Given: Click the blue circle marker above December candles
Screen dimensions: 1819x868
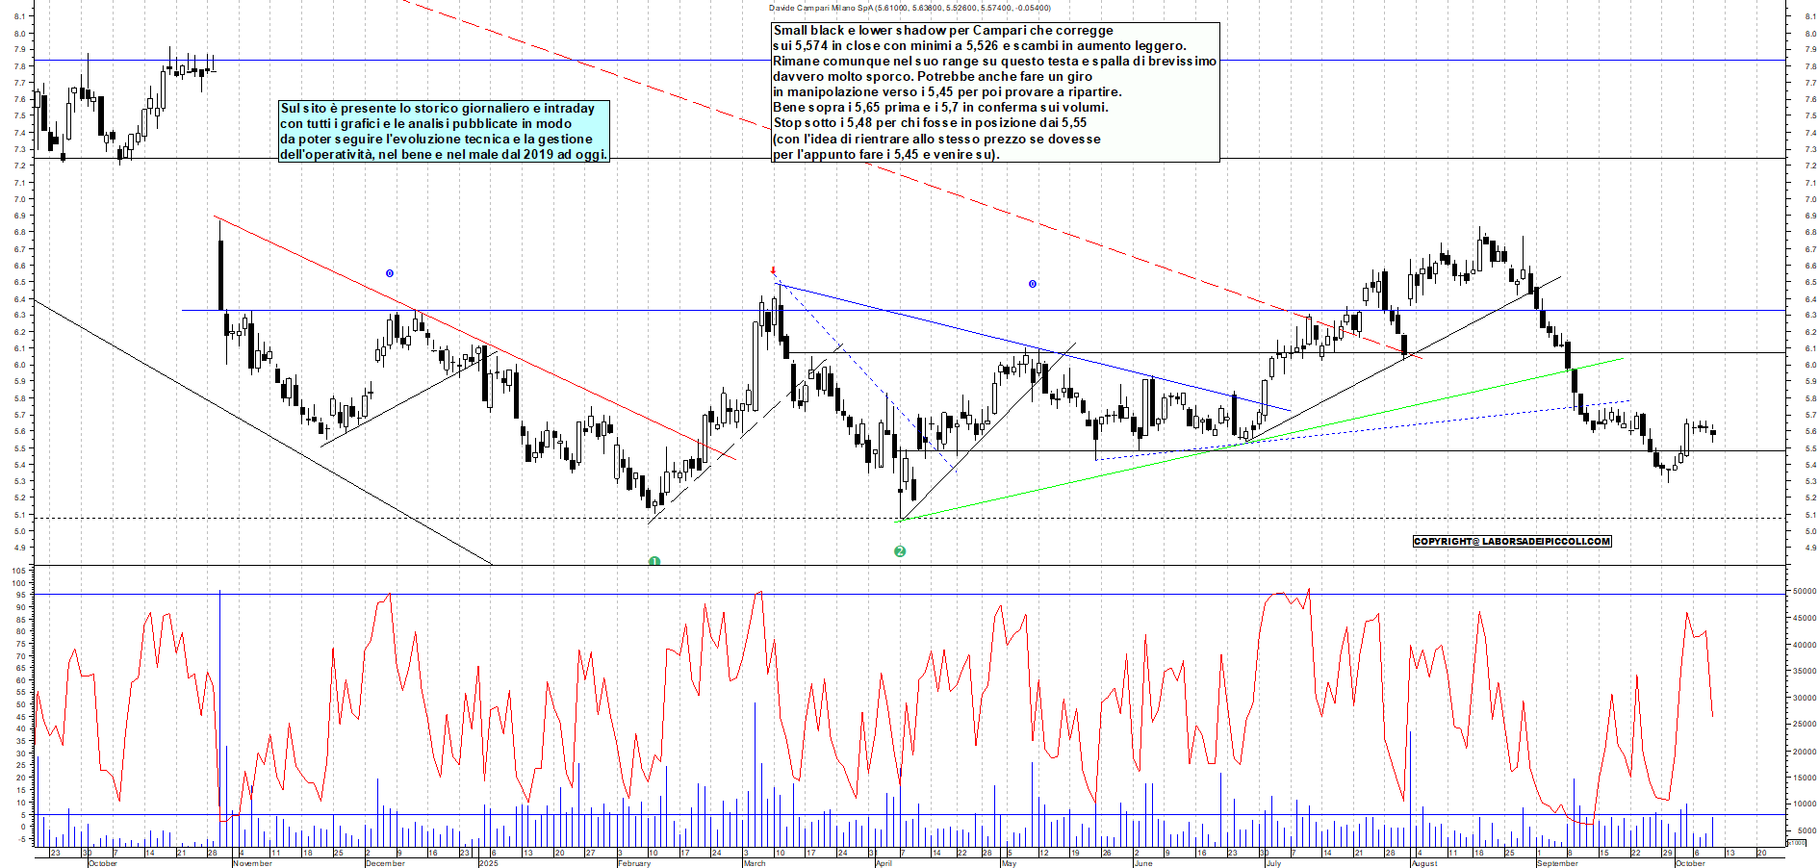Looking at the screenshot, I should tap(390, 273).
